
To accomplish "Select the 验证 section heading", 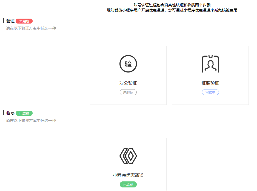I will 10,21.
